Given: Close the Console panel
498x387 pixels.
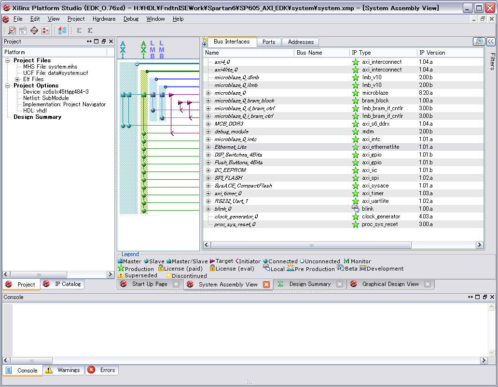Looking at the screenshot, I should point(492,297).
